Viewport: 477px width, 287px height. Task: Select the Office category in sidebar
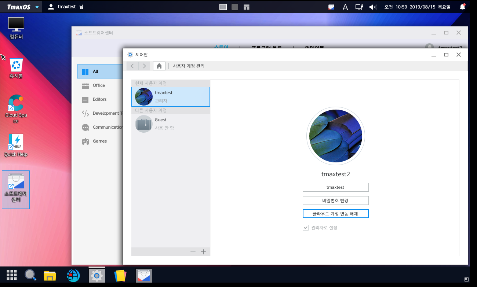[x=99, y=85]
